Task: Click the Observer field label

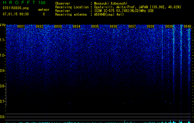Action: point(63,3)
